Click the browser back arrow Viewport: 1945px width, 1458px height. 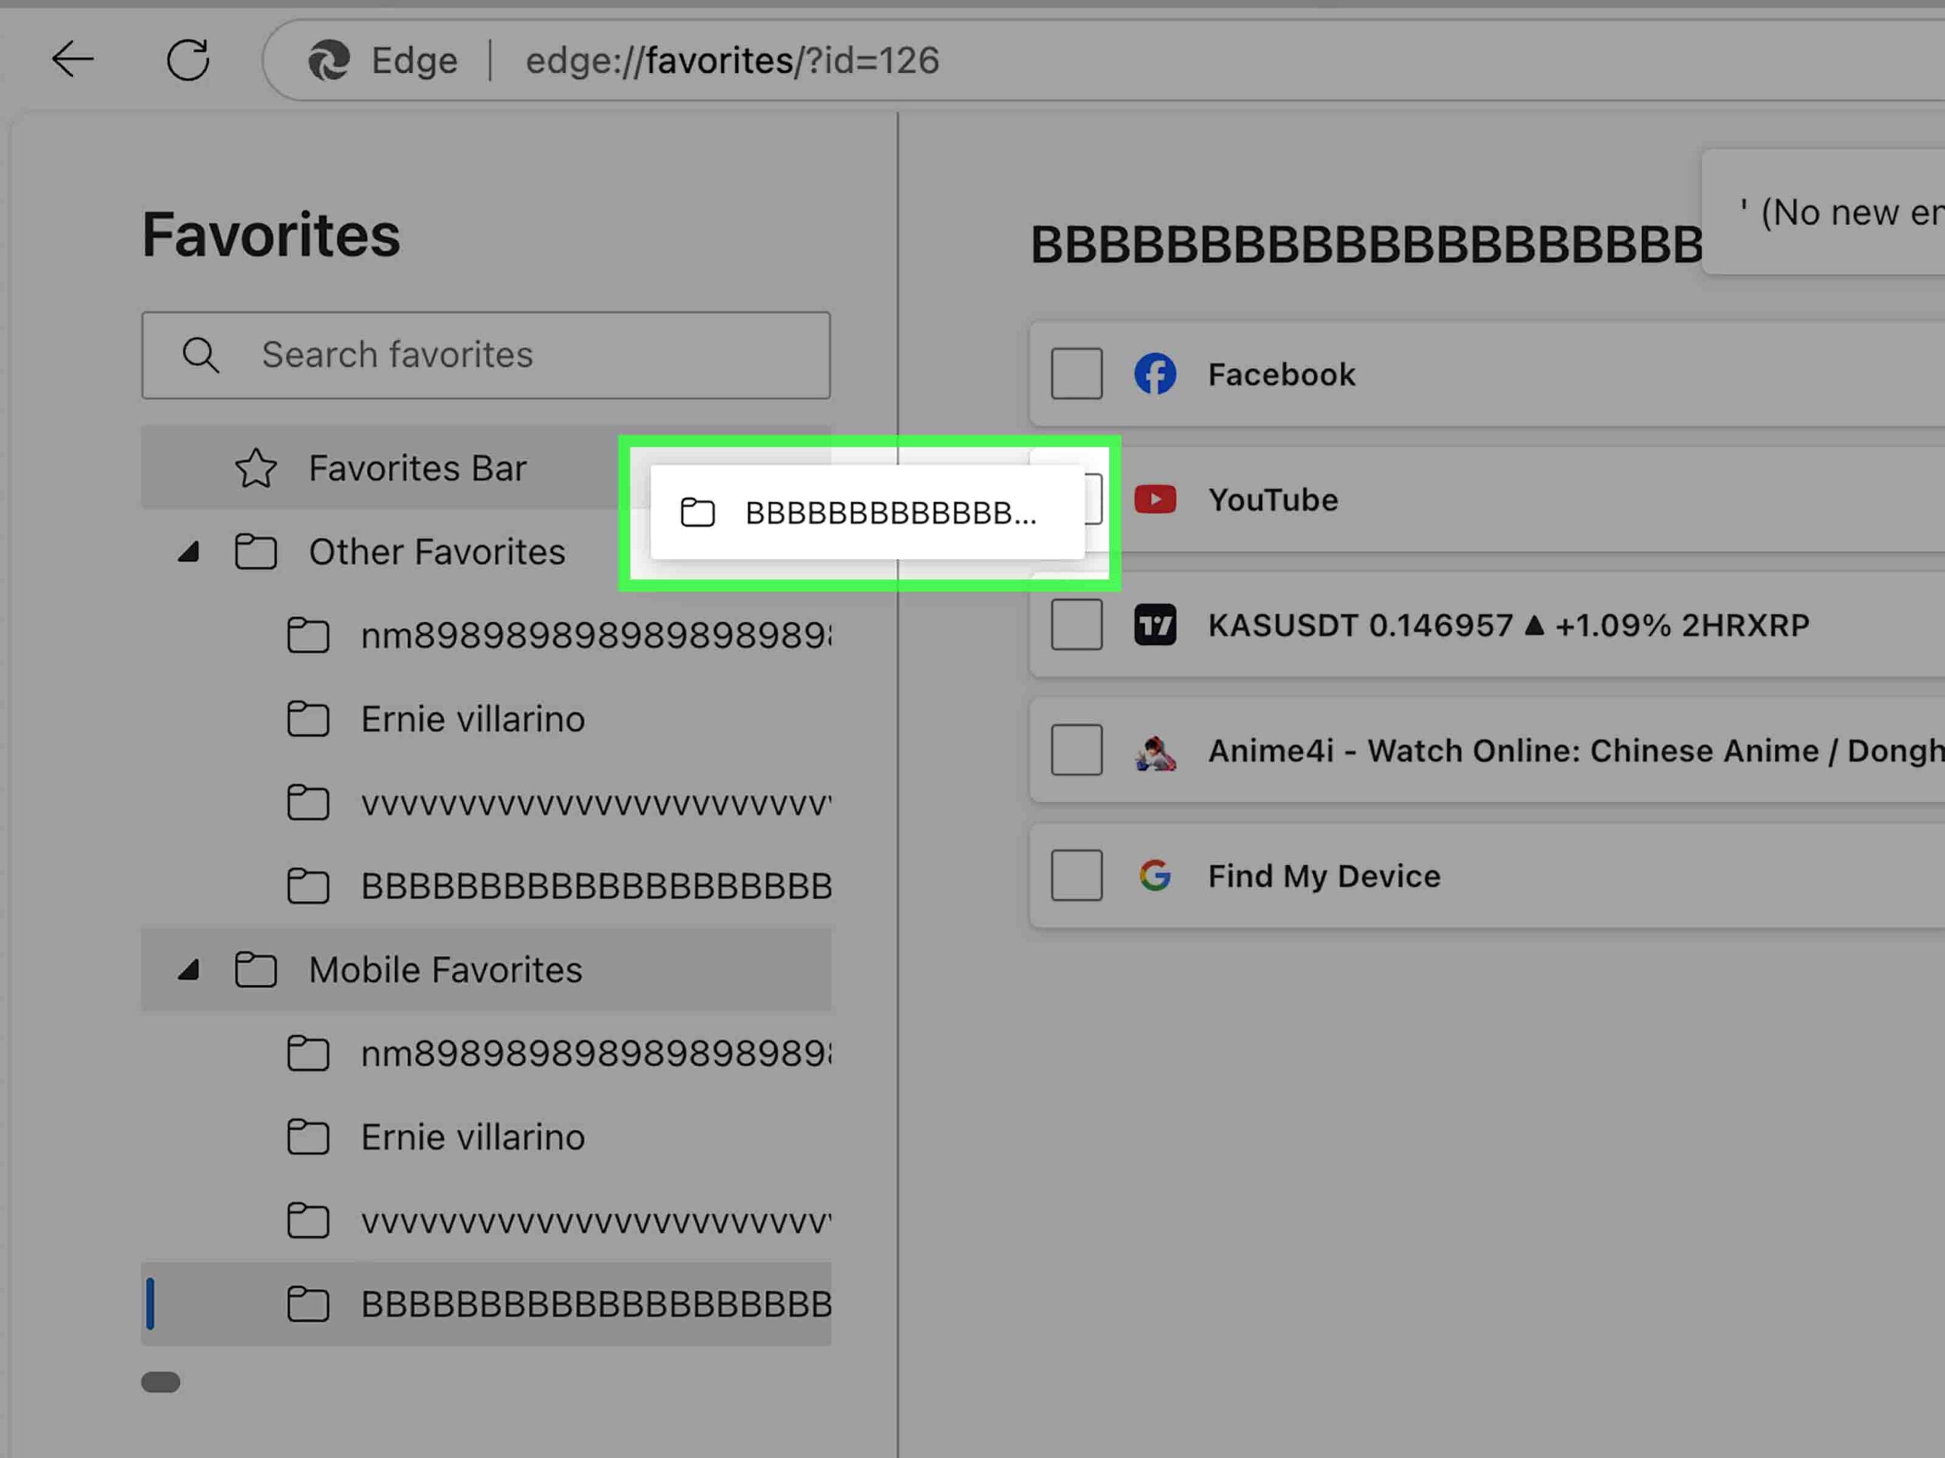pyautogui.click(x=72, y=60)
